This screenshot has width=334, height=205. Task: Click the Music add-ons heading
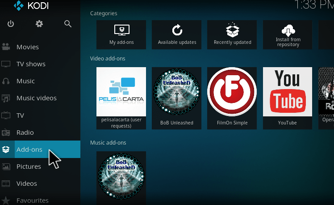point(108,143)
